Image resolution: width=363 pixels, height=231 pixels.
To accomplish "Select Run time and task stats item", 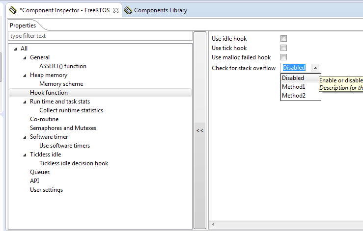I will pos(60,102).
